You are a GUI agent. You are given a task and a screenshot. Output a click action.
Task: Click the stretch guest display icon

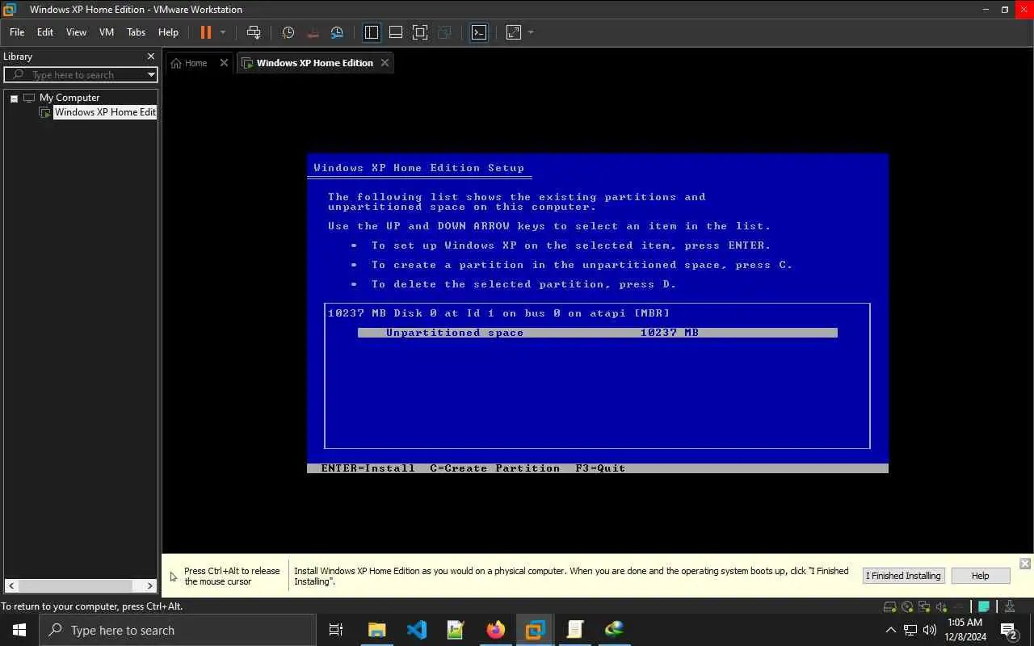tap(514, 32)
